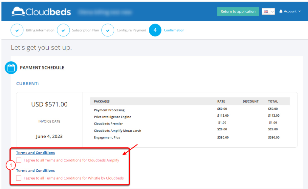Expand the Account menu chevron

coord(299,11)
